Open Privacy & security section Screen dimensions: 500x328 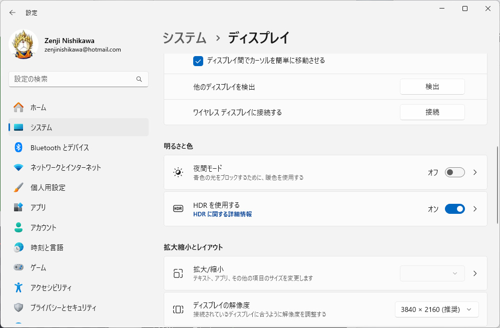pyautogui.click(x=63, y=307)
